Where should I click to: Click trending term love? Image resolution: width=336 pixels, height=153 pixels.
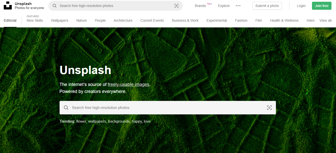pos(147,121)
